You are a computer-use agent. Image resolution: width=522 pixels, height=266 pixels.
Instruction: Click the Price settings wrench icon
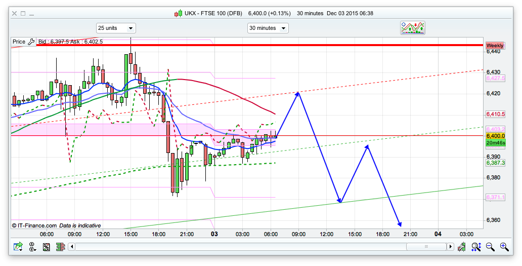click(31, 42)
